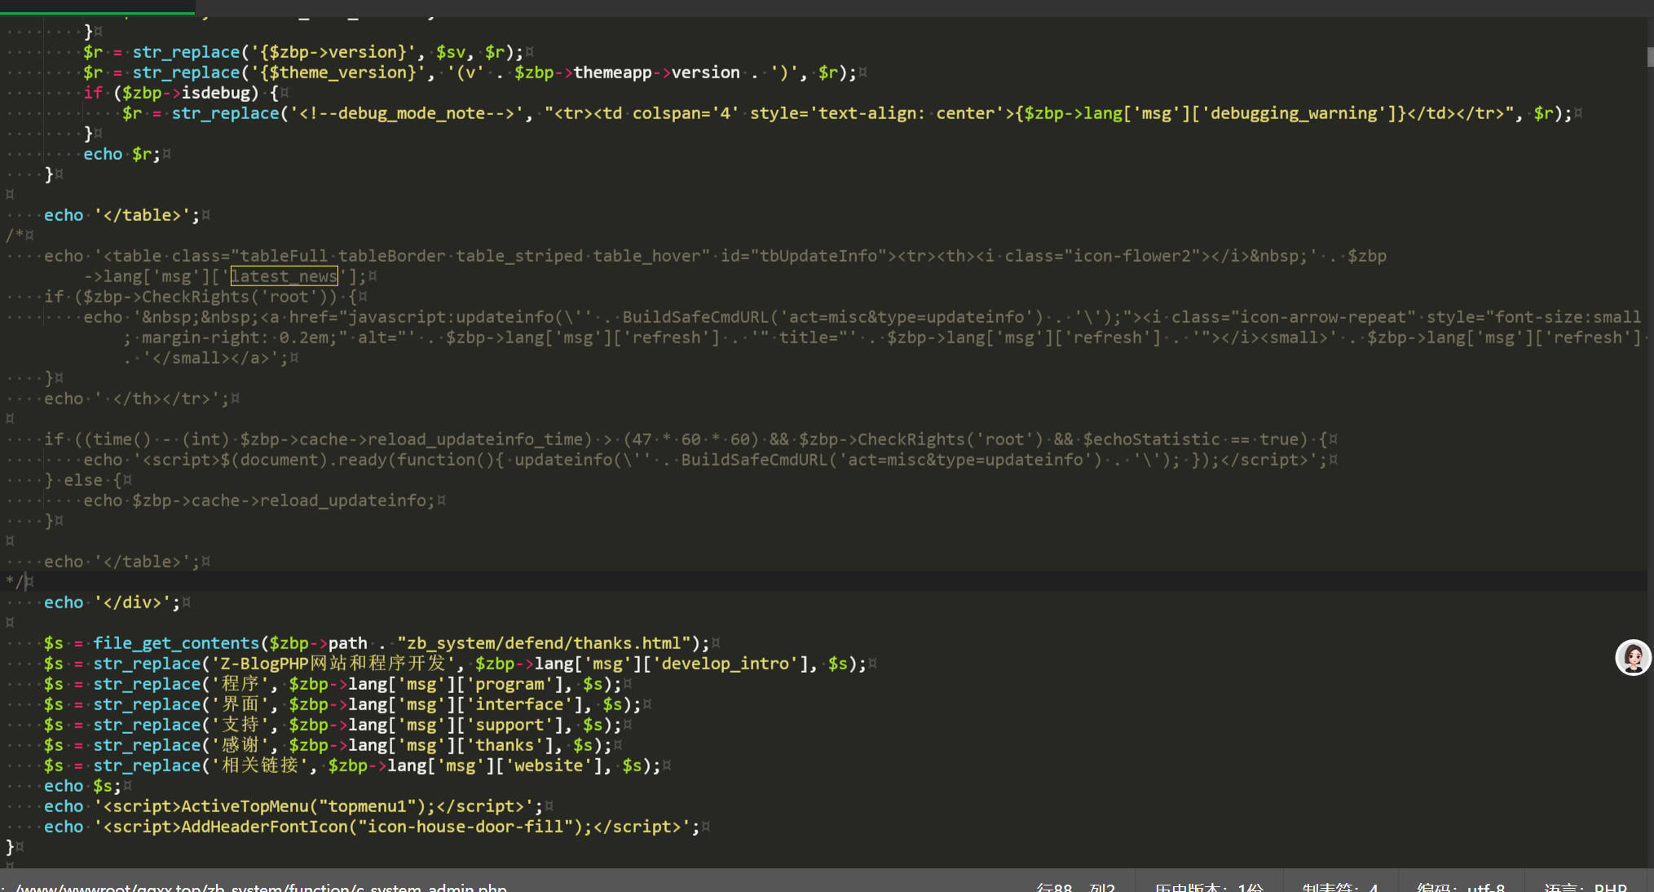Click the highlighted 'latest_news' text
1654x892 pixels.
tap(284, 276)
